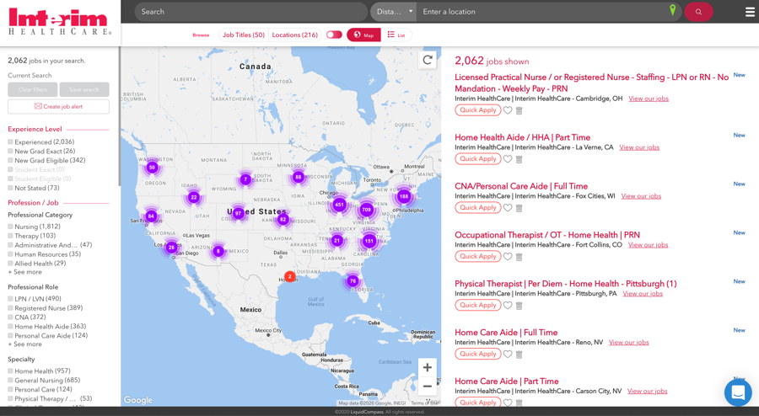
Task: Refresh the map with reload icon
Action: [428, 60]
